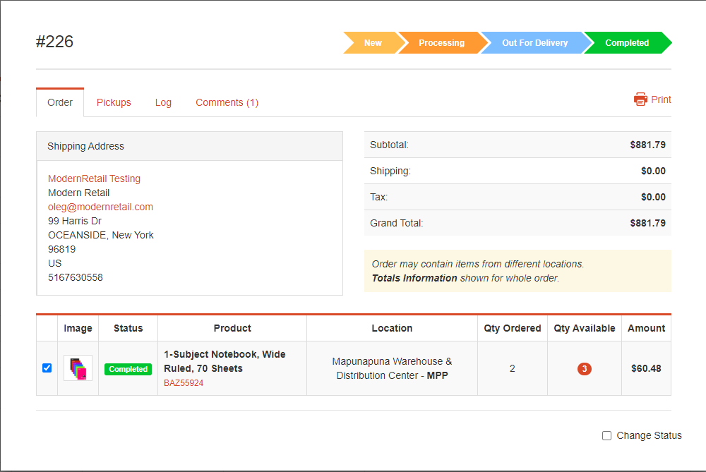Click the Grand Total value $881.79
The image size is (706, 472).
(647, 223)
